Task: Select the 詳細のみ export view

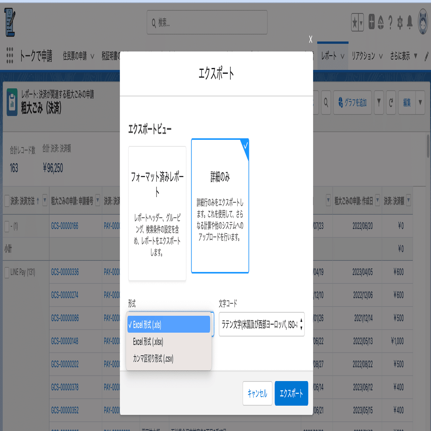Action: (220, 206)
